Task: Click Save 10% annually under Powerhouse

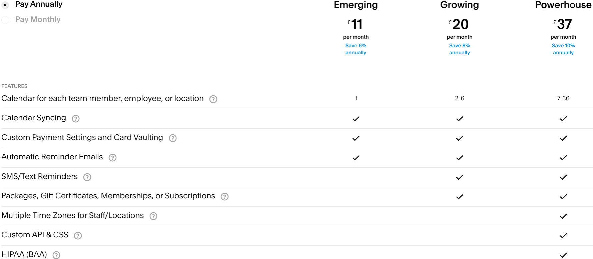Action: click(563, 49)
